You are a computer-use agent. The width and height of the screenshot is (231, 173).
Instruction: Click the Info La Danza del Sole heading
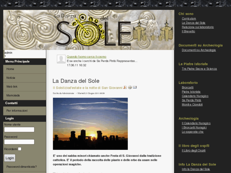click(197, 164)
